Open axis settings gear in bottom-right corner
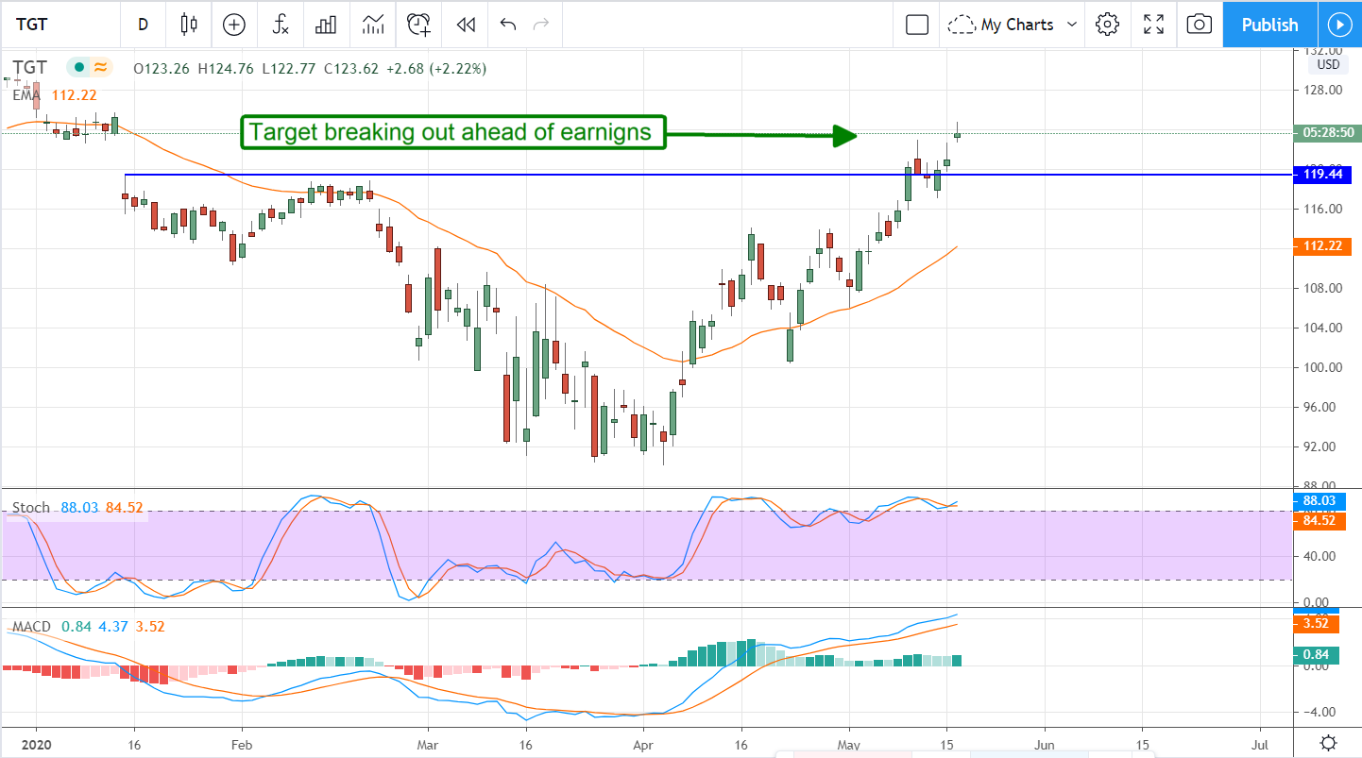This screenshot has height=758, width=1362. point(1328,742)
